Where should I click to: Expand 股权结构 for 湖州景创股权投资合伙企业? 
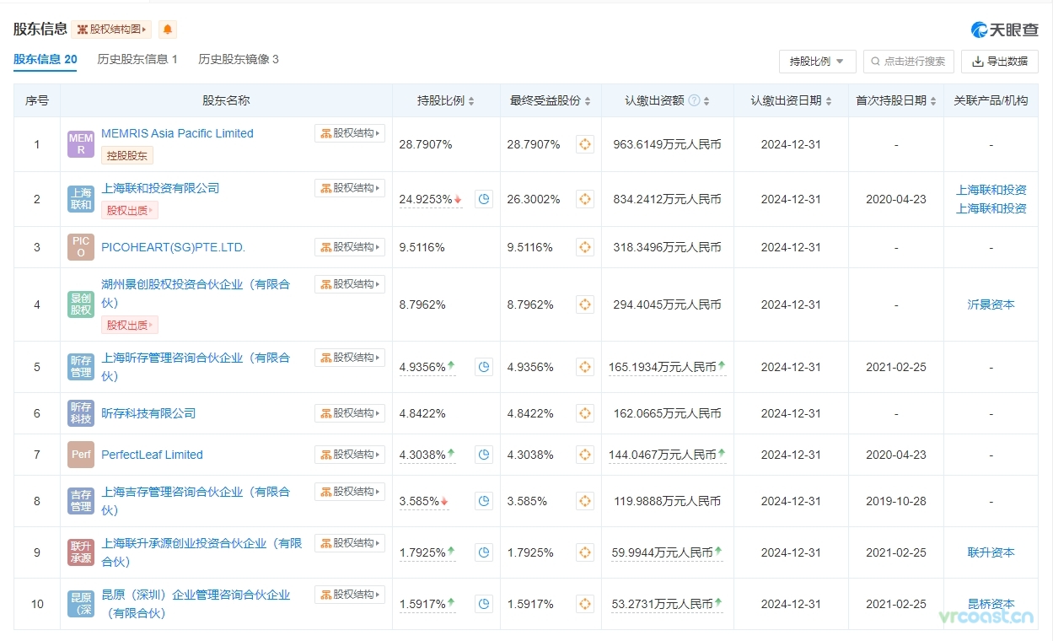pyautogui.click(x=350, y=284)
